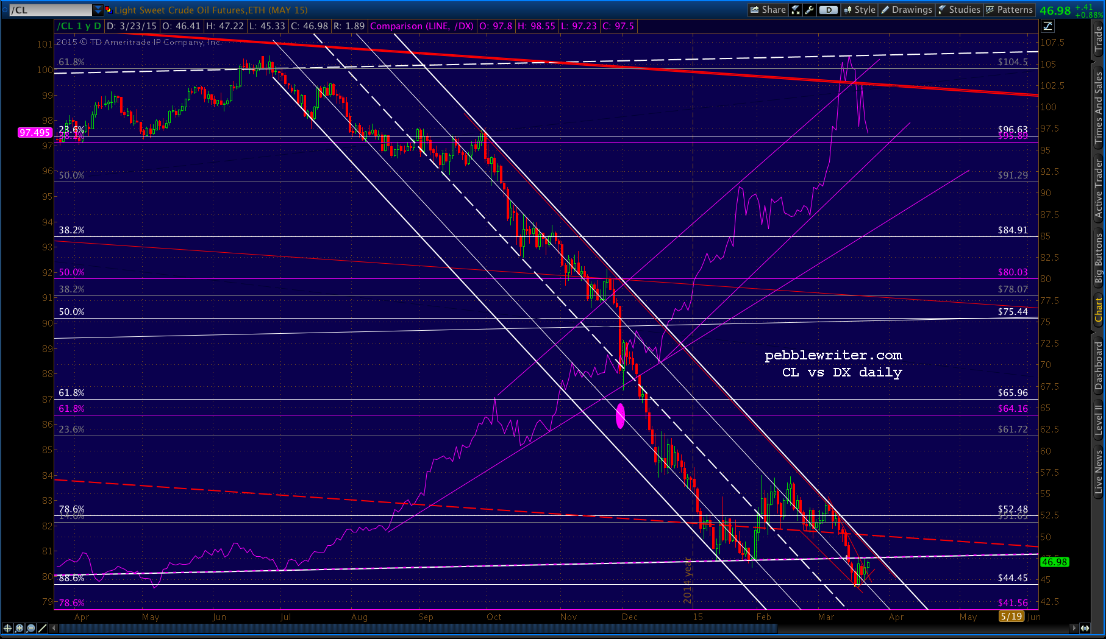
Task: Click the magenta $64.16 level label
Action: [x=1013, y=409]
